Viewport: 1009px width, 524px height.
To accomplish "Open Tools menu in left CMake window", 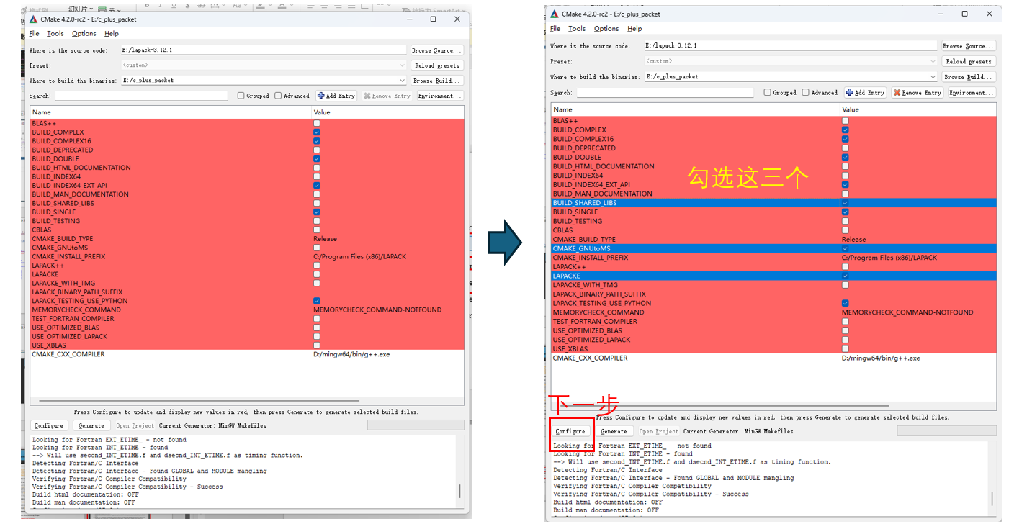I will tap(55, 34).
